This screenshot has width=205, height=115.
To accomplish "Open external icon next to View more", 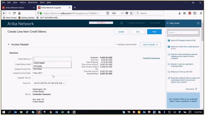I will [196, 89].
